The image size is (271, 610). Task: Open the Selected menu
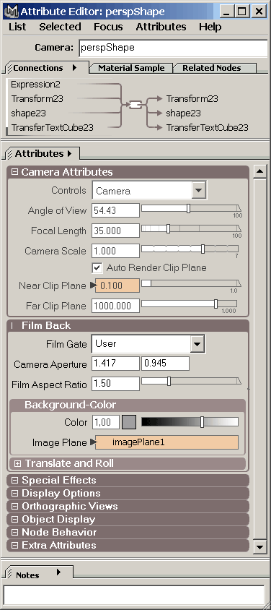60,27
